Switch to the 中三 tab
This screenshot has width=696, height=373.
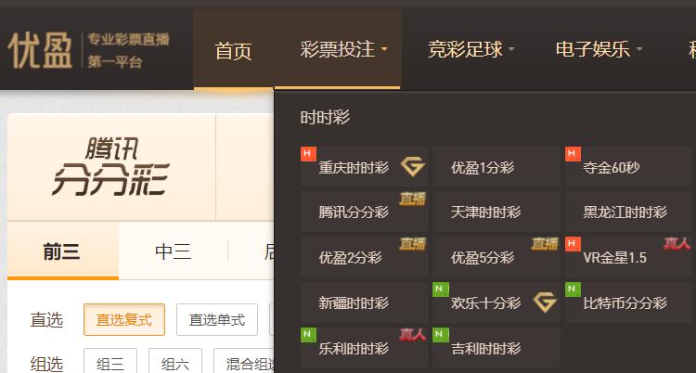174,251
